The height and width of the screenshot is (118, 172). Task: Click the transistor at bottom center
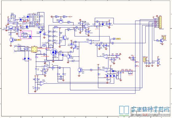pos(80,70)
